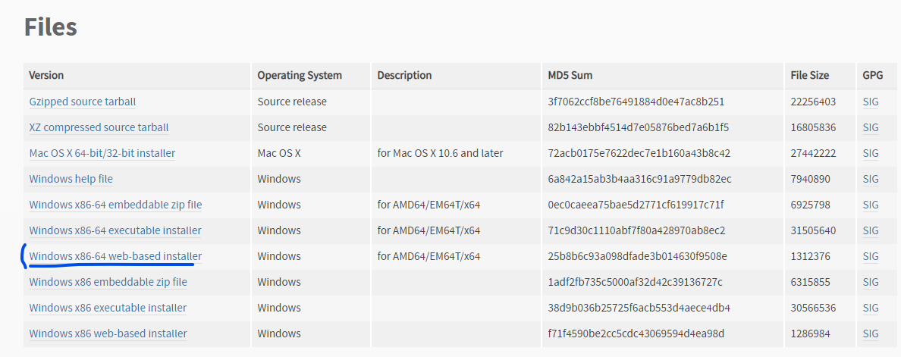Click file size 22256403

tap(814, 102)
